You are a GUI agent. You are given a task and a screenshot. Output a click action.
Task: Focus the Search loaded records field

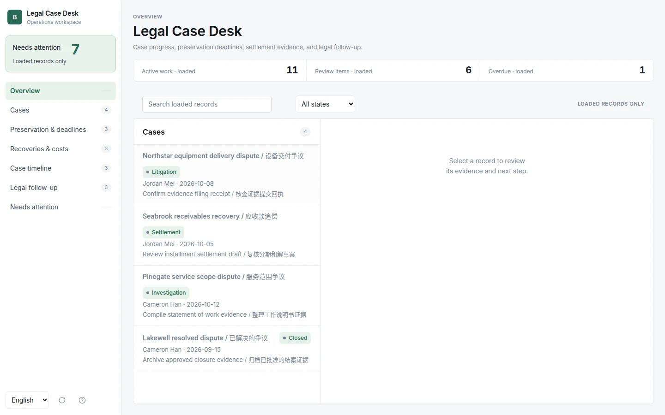(207, 104)
